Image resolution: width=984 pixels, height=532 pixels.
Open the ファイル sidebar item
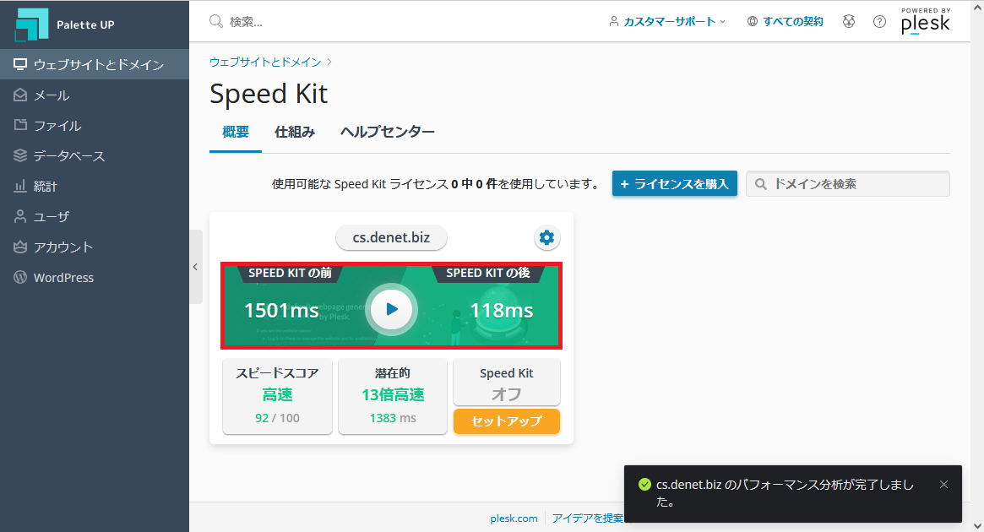[94, 126]
